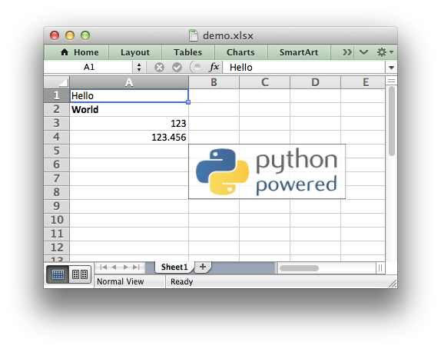Viewport: 441px width, 349px height.
Task: Switch to the Layout tab
Action: coord(135,52)
